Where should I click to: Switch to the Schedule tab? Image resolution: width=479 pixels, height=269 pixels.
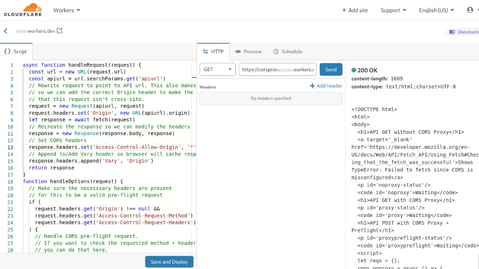(287, 51)
